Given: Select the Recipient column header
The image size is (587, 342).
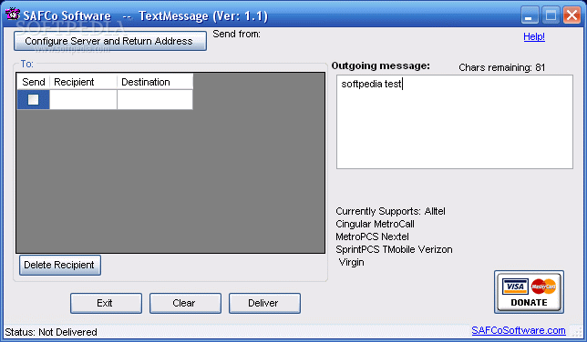Looking at the screenshot, I should click(83, 82).
